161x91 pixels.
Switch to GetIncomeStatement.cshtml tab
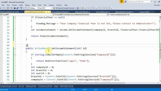coord(10,12)
